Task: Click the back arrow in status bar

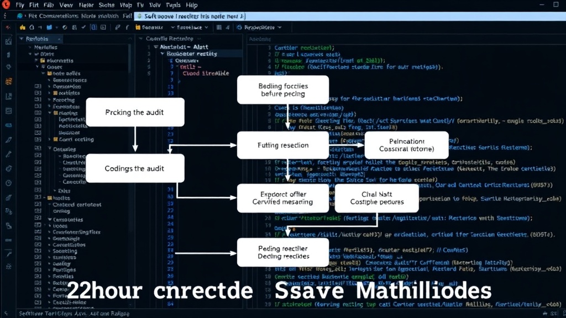Action: [x=6, y=314]
